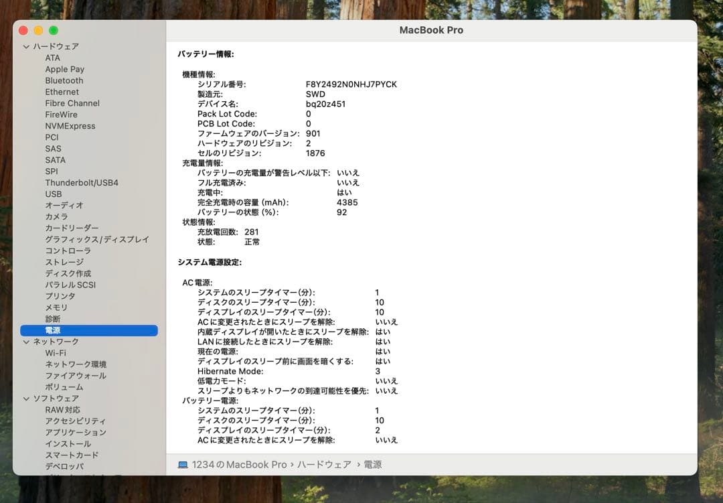Click full charge capacity value 4385

347,202
